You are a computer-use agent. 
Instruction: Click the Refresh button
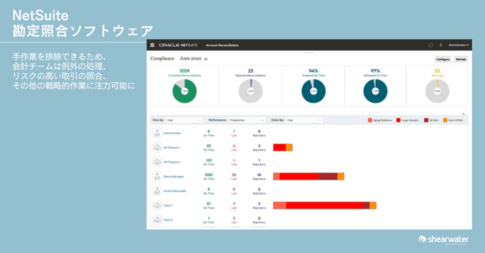(x=460, y=59)
